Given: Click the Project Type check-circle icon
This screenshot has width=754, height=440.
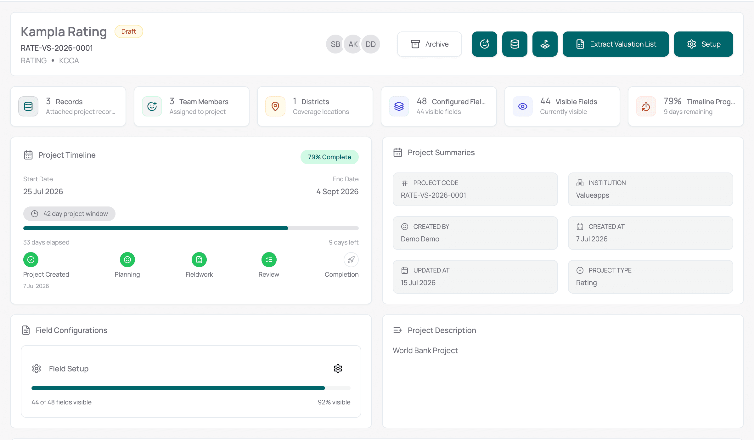Looking at the screenshot, I should click(580, 270).
